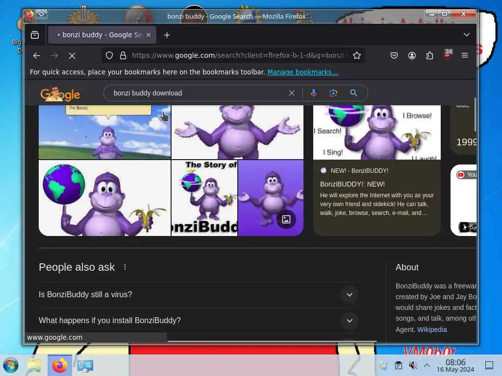Open File Explorer from taskbar
Screen dimensions: 502x376
click(34, 365)
